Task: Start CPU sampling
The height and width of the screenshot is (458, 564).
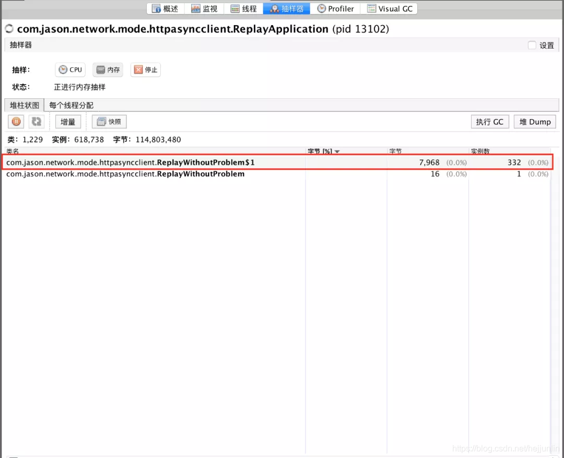Action: pos(70,70)
